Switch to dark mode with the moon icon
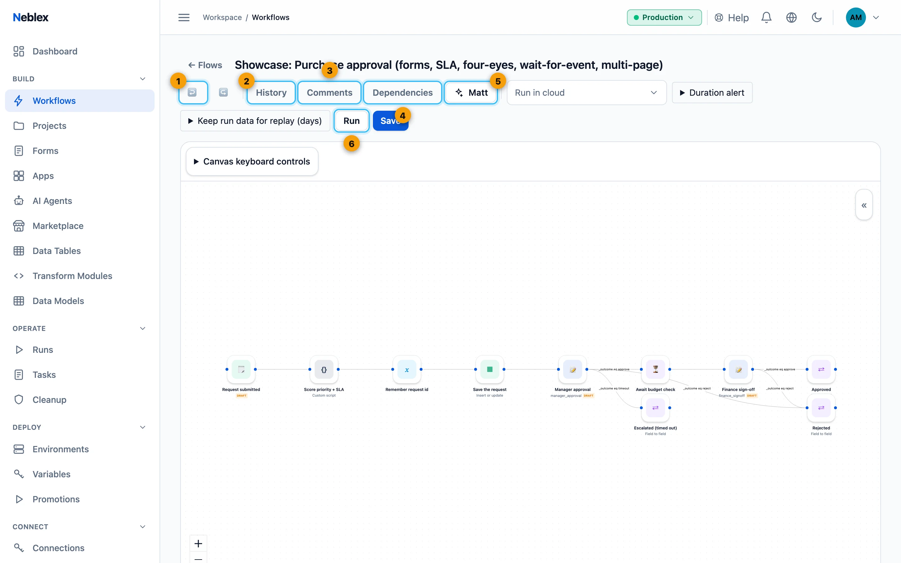Viewport: 901px width, 563px height. 817,18
